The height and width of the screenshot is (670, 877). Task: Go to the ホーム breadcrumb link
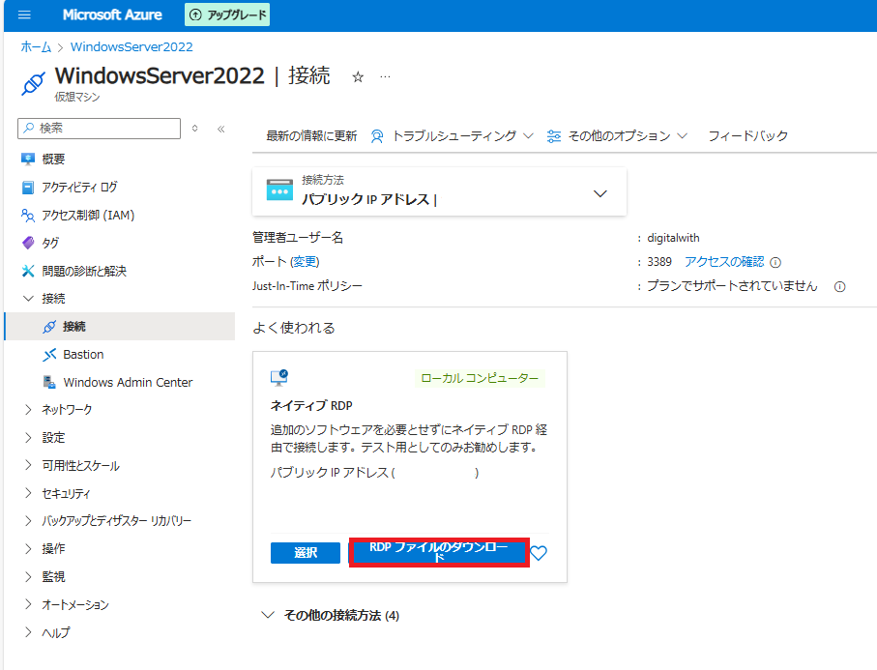coord(35,47)
